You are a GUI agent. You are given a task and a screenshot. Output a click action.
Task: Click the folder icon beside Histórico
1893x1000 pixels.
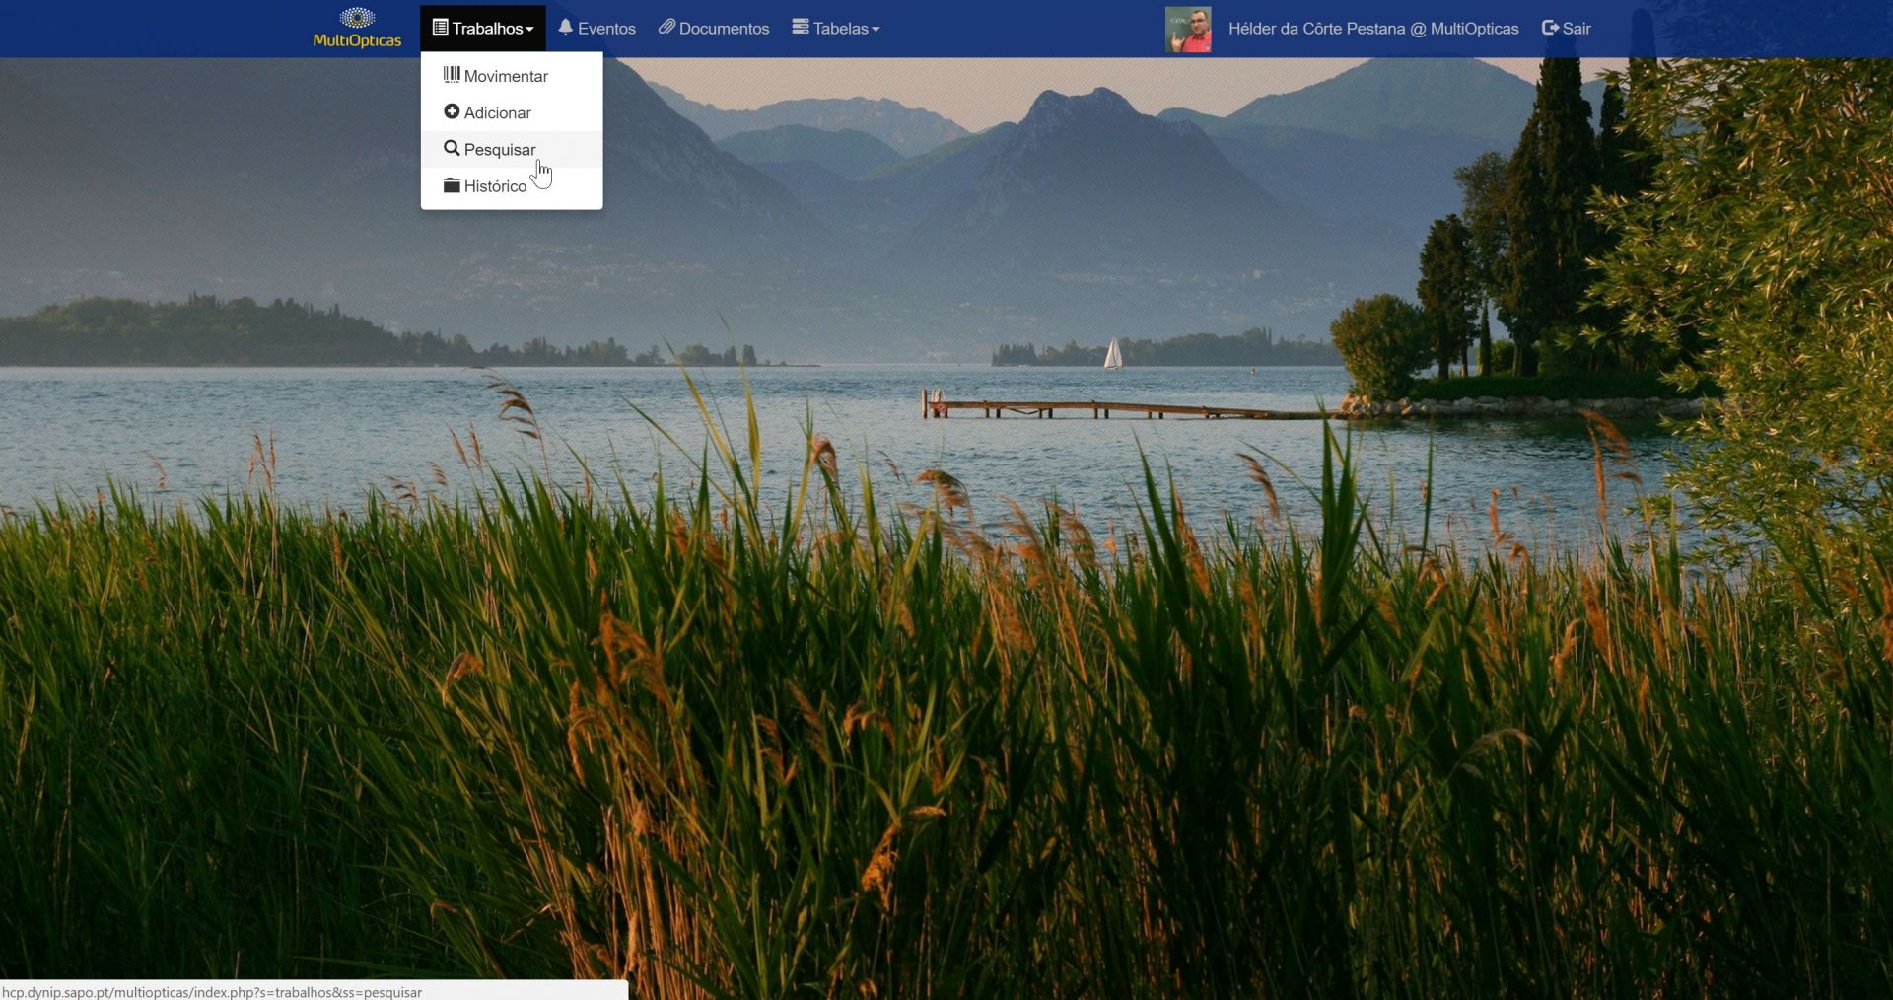pyautogui.click(x=452, y=185)
